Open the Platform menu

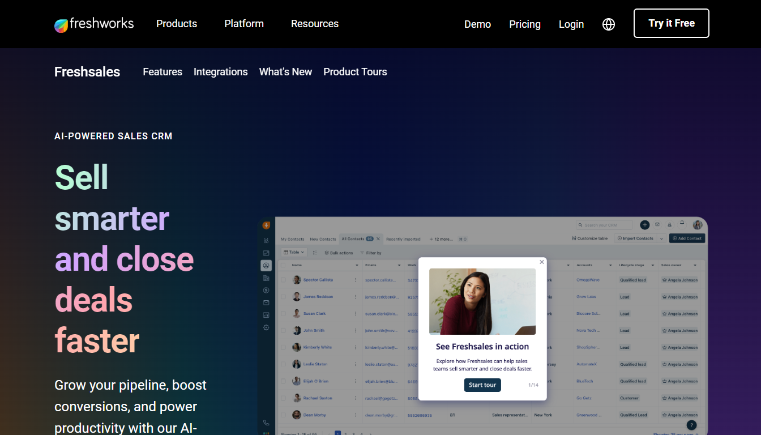tap(244, 24)
